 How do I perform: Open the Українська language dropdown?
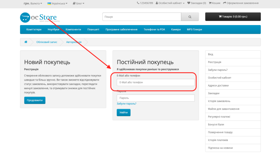[57, 3]
